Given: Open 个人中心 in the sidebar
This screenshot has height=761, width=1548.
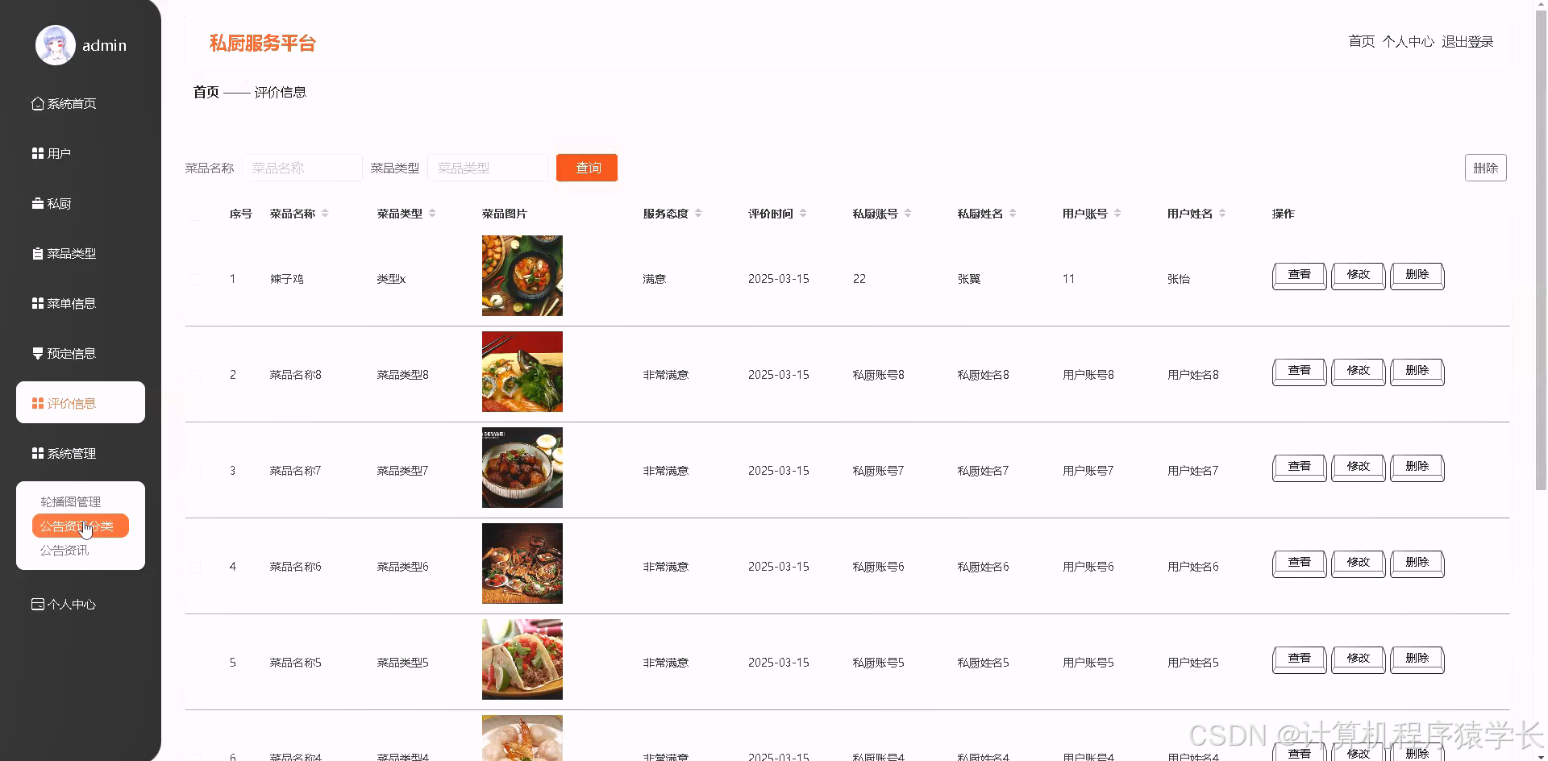Looking at the screenshot, I should [64, 604].
